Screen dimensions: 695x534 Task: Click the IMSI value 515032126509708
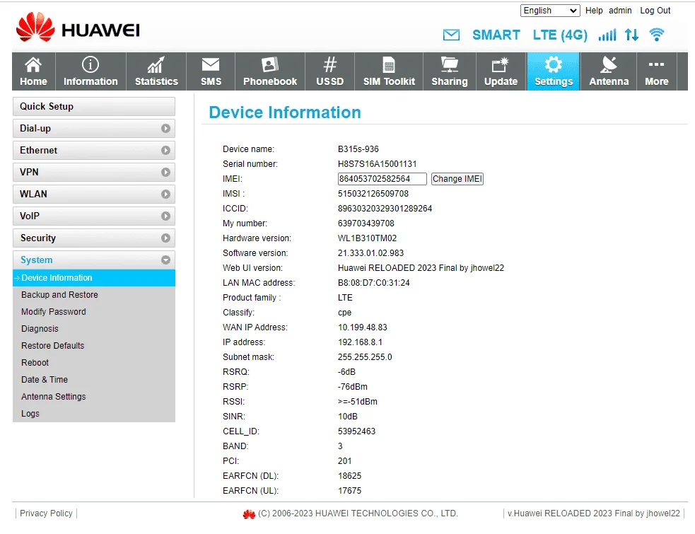pyautogui.click(x=373, y=194)
